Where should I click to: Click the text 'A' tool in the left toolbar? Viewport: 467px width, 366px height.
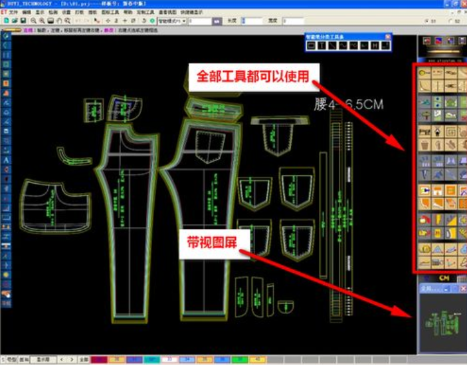coord(6,160)
